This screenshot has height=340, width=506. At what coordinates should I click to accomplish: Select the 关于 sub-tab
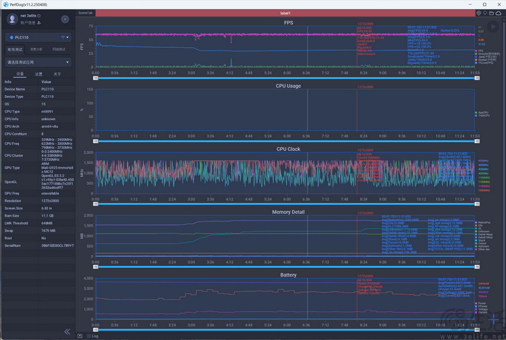[57, 74]
